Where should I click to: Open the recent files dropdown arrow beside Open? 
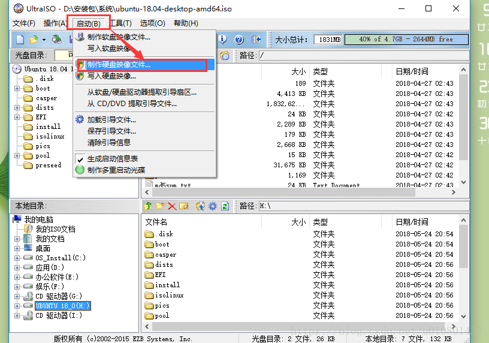click(x=44, y=40)
